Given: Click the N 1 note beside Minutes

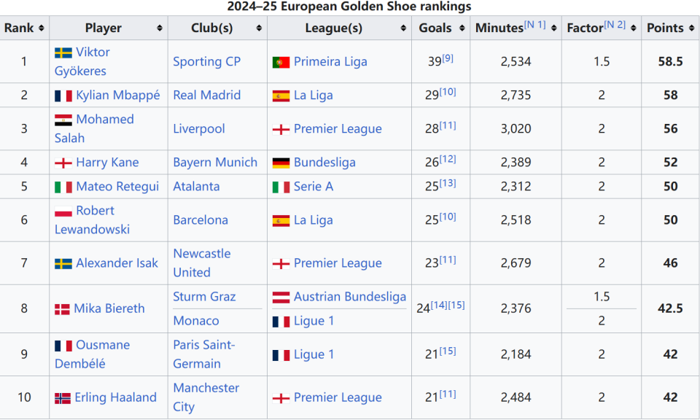Looking at the screenshot, I should pos(535,25).
